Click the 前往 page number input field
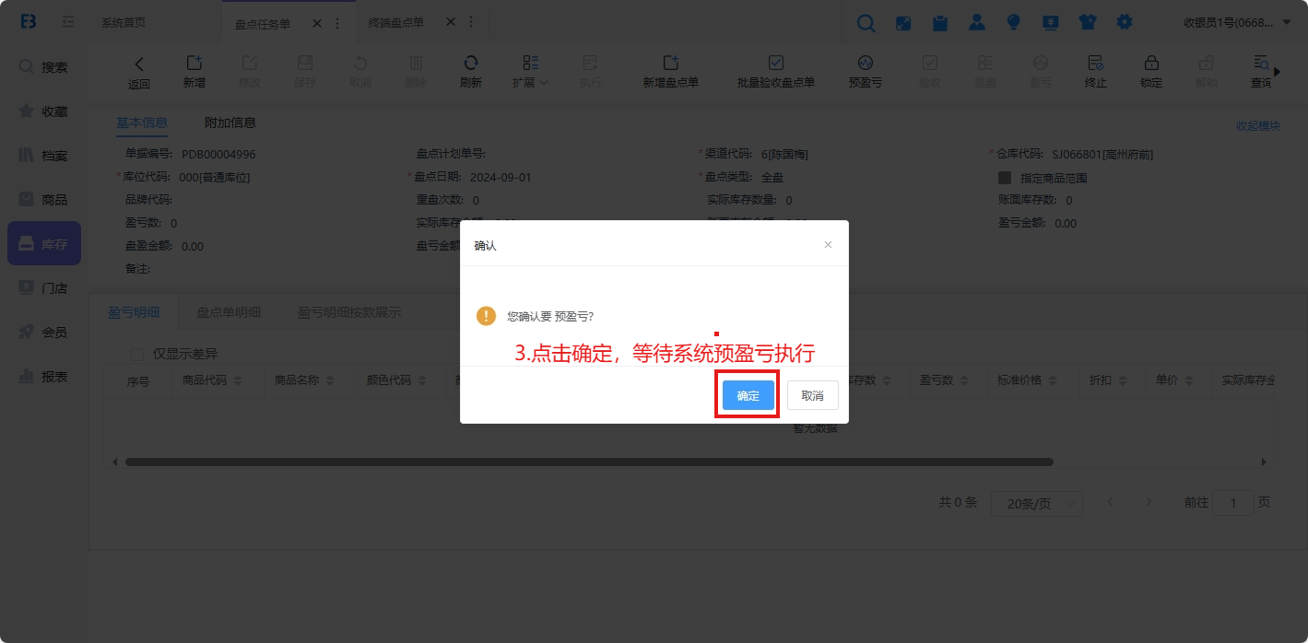Viewport: 1308px width, 643px height. [1233, 503]
